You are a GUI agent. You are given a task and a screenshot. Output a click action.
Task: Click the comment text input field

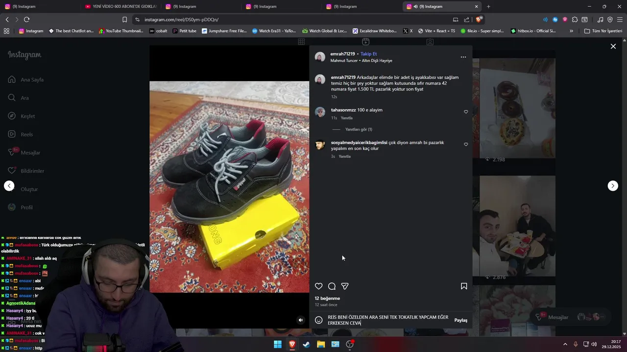click(x=388, y=320)
